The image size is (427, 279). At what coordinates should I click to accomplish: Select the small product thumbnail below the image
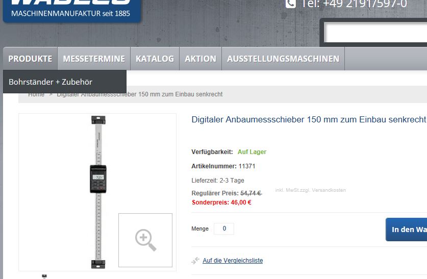point(44,276)
